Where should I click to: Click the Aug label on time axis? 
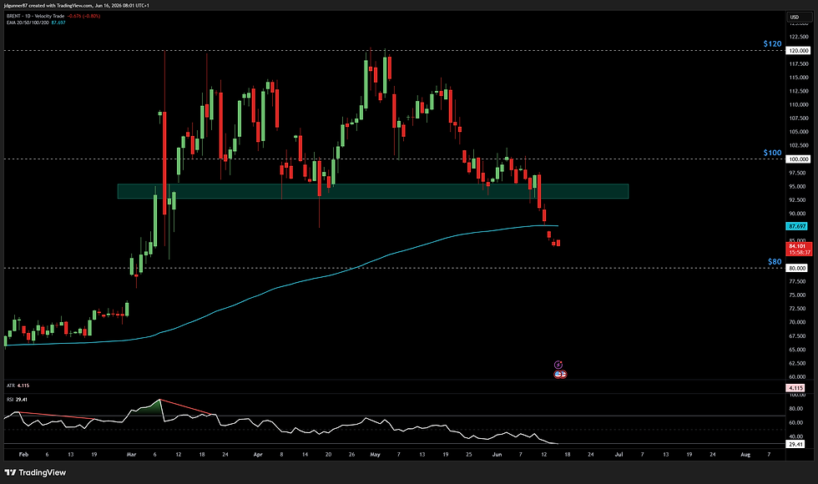coord(745,454)
